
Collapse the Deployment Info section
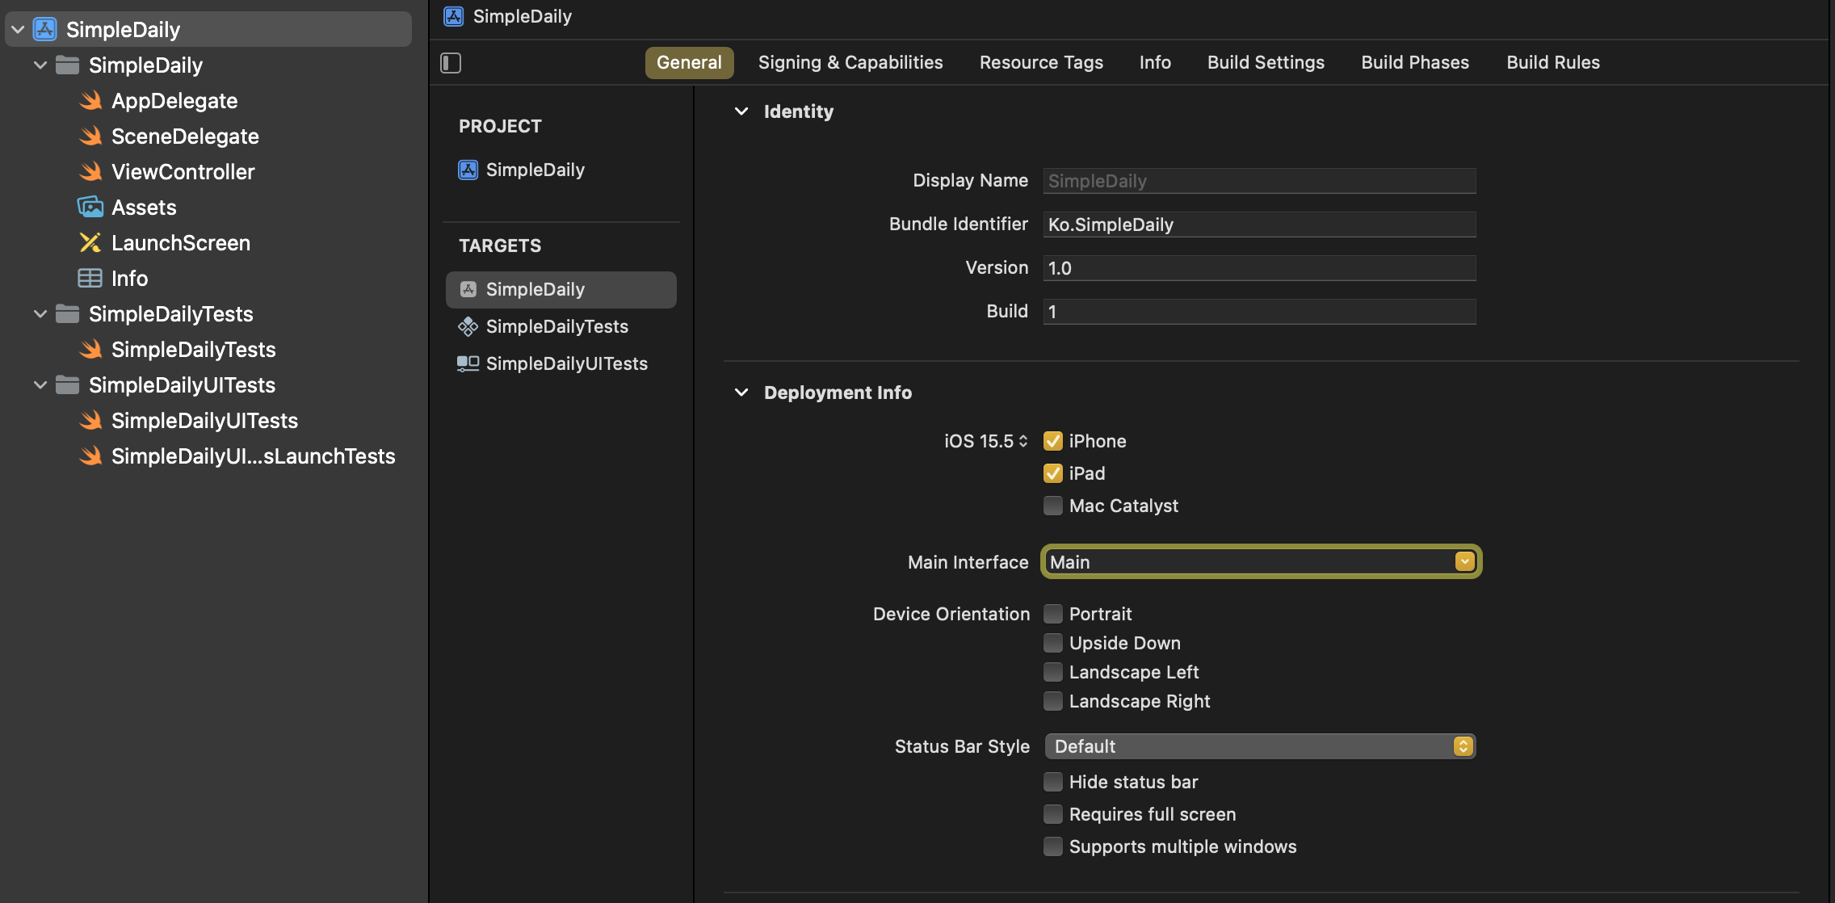click(741, 393)
